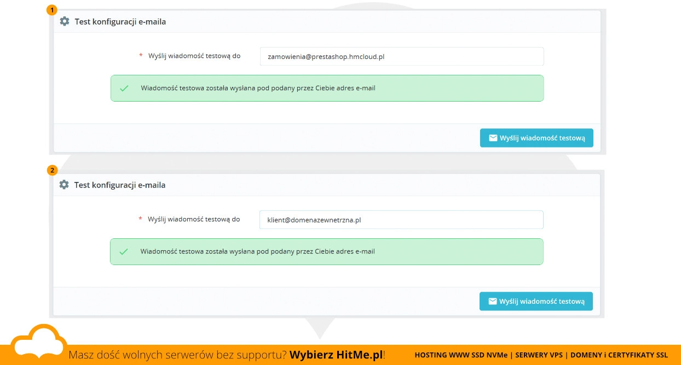Click the second Wyślij wiadomość testową do label

point(194,219)
